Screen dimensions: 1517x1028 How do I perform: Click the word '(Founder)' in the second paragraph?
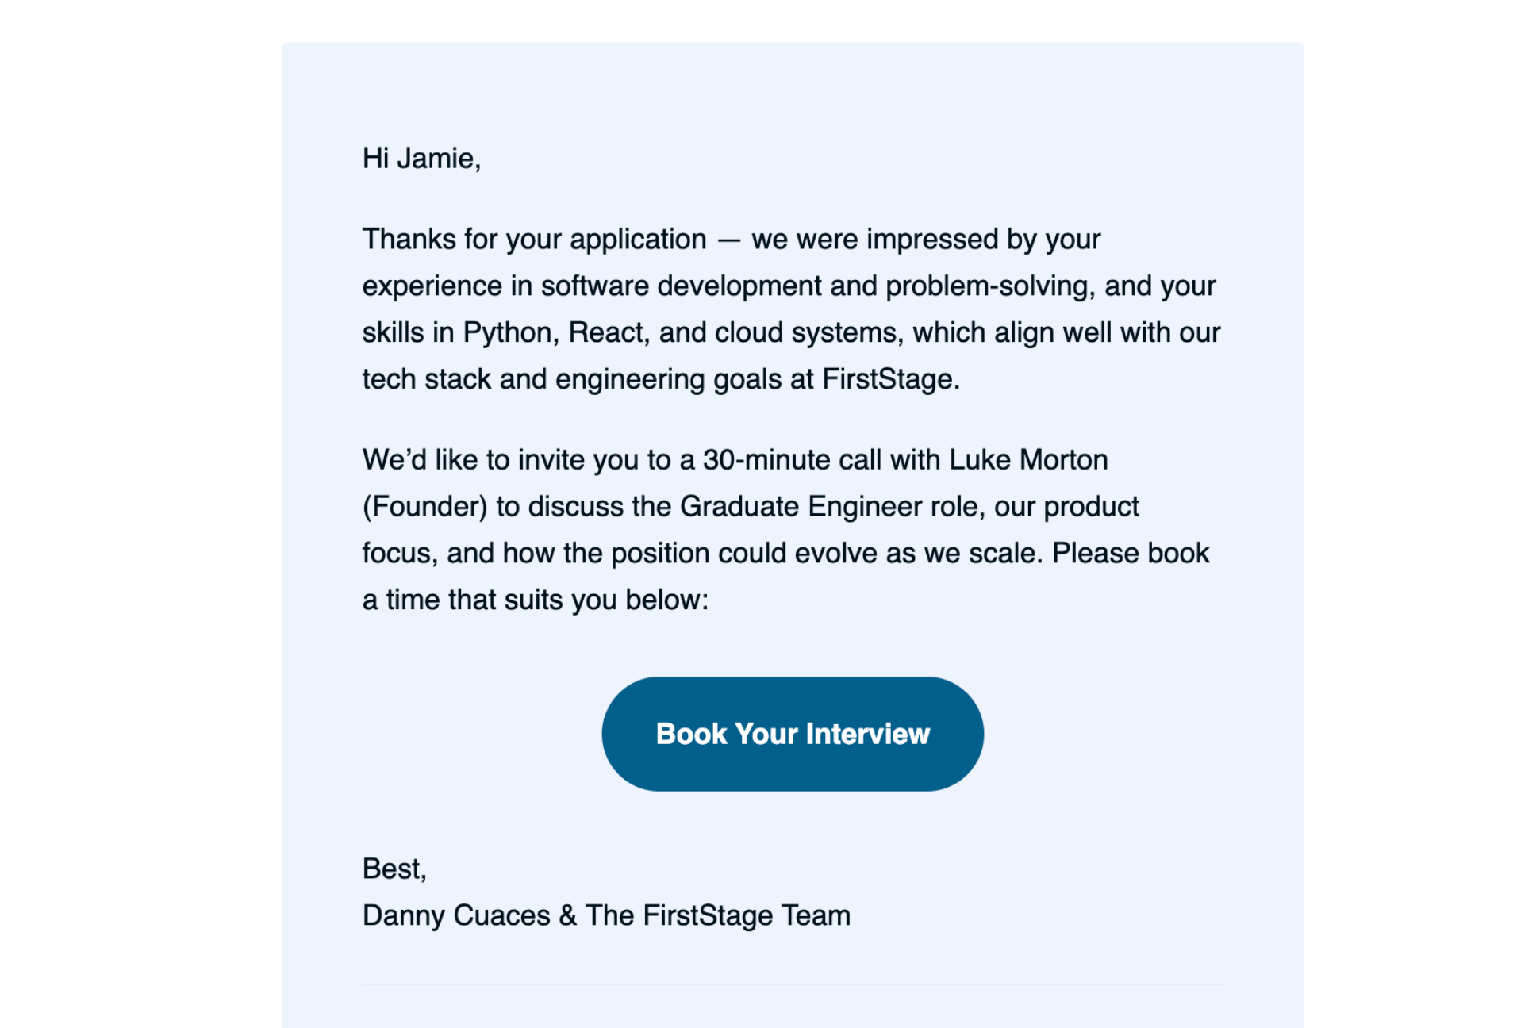pyautogui.click(x=425, y=506)
